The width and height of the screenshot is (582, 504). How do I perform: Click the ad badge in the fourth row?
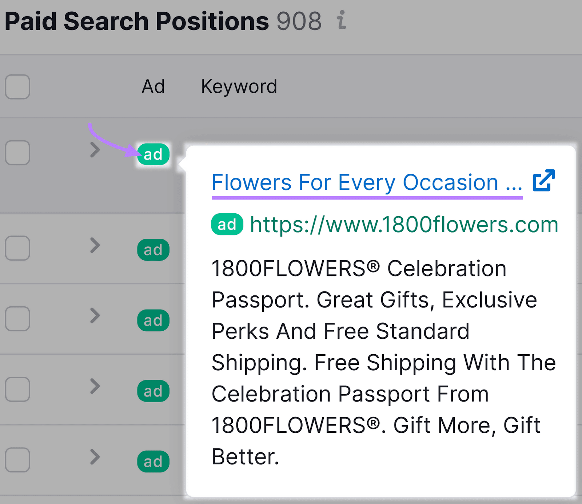153,391
